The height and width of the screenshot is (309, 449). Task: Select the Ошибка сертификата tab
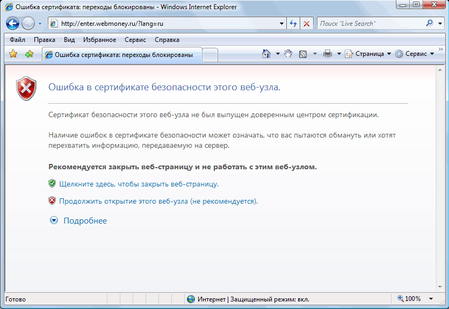point(122,54)
